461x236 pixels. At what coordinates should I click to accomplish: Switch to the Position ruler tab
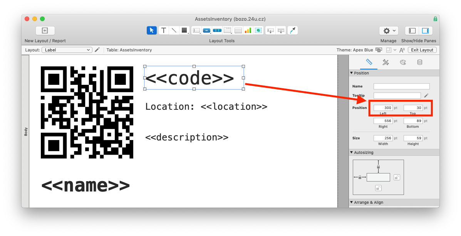[x=369, y=62]
